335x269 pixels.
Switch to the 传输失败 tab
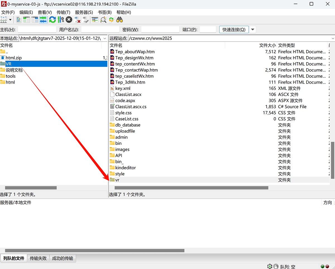pyautogui.click(x=38, y=258)
